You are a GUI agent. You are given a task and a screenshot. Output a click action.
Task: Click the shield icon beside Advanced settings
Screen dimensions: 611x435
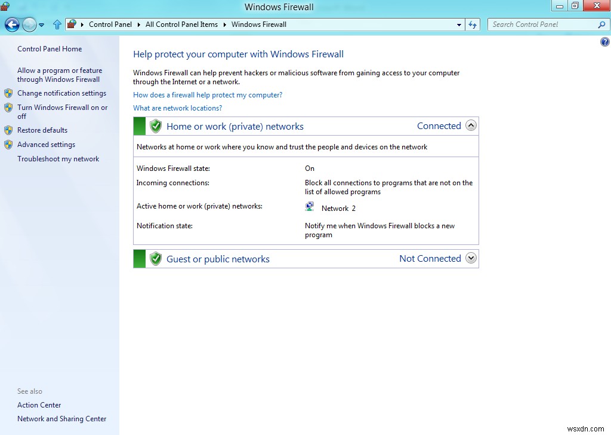point(8,145)
